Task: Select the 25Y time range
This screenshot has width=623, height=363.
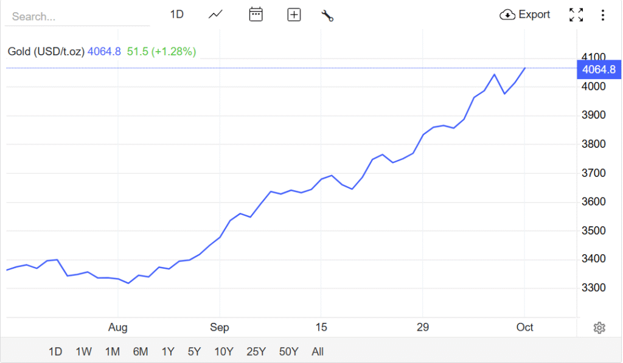Action: (256, 351)
